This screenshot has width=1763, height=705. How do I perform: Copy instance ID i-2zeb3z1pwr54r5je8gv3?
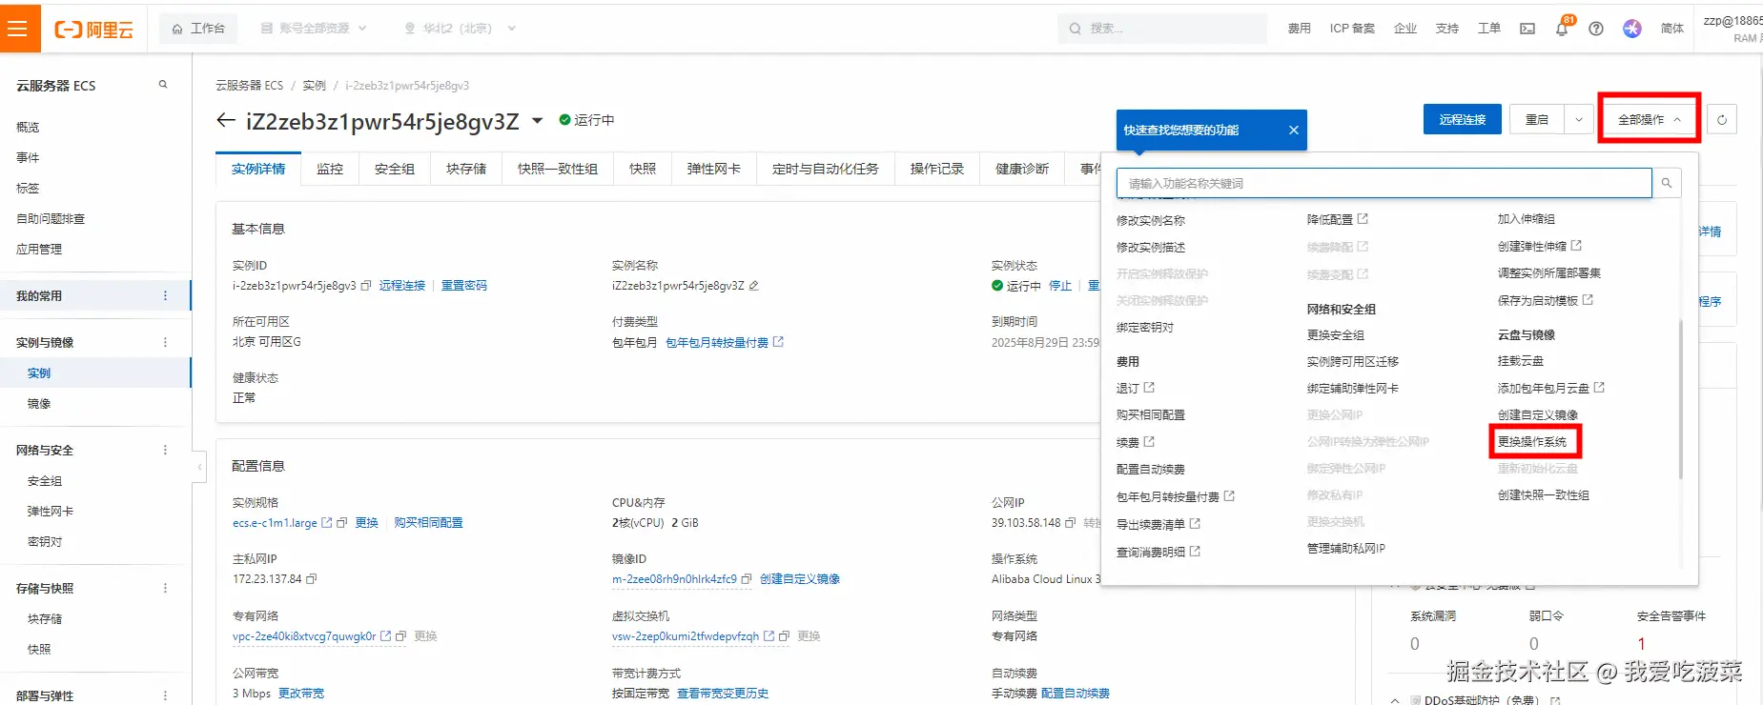366,286
